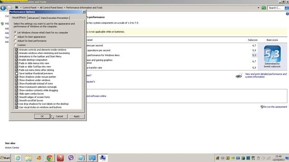Switch to the Visual Effects tab
Screen dimensions: 289x162
pos(19,18)
